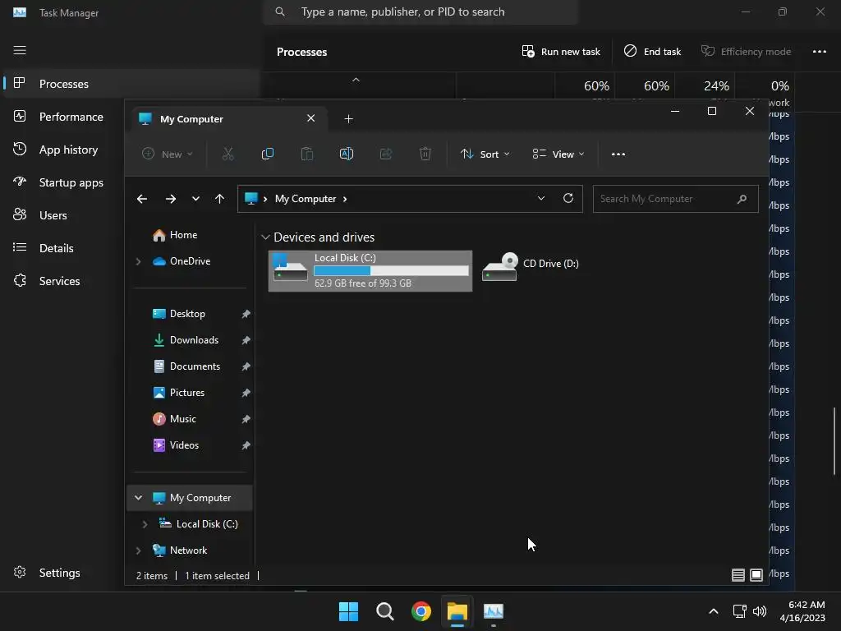
Task: Click End task button
Action: click(x=652, y=52)
